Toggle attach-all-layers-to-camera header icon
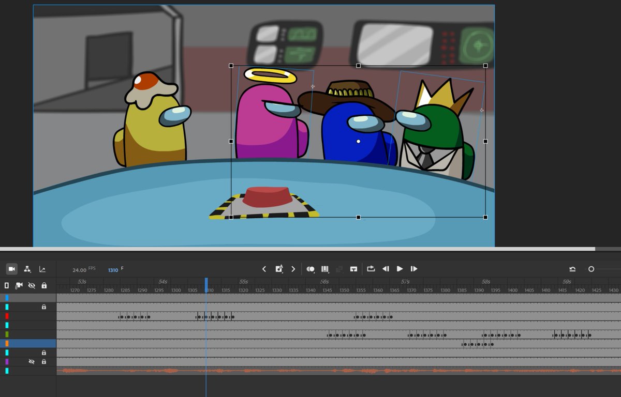Screen dimensions: 621x397 point(19,285)
